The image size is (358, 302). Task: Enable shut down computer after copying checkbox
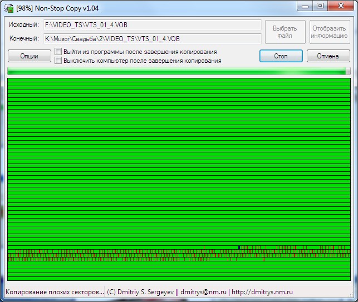[x=58, y=61]
